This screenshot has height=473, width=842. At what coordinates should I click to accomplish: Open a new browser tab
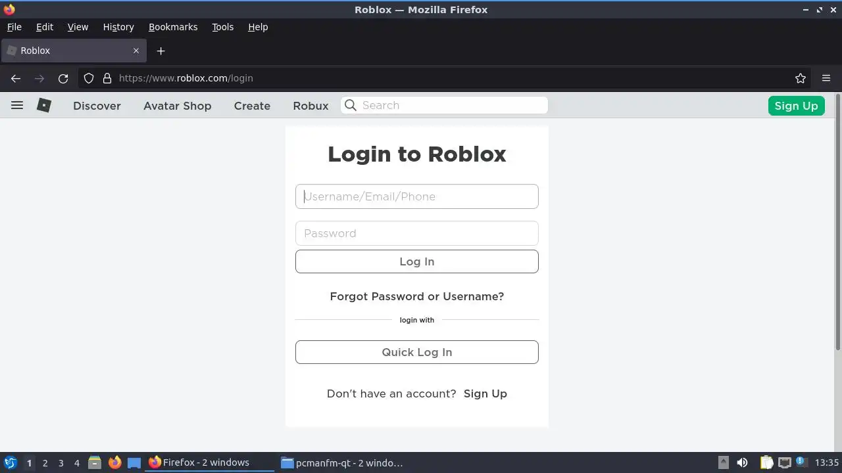point(161,51)
